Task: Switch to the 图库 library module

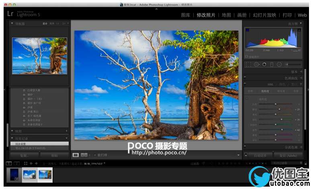Action: 185,15
